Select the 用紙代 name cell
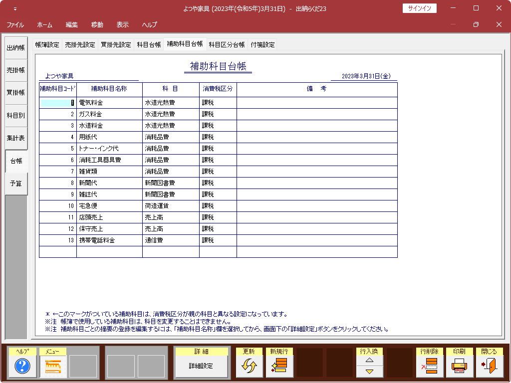 109,137
